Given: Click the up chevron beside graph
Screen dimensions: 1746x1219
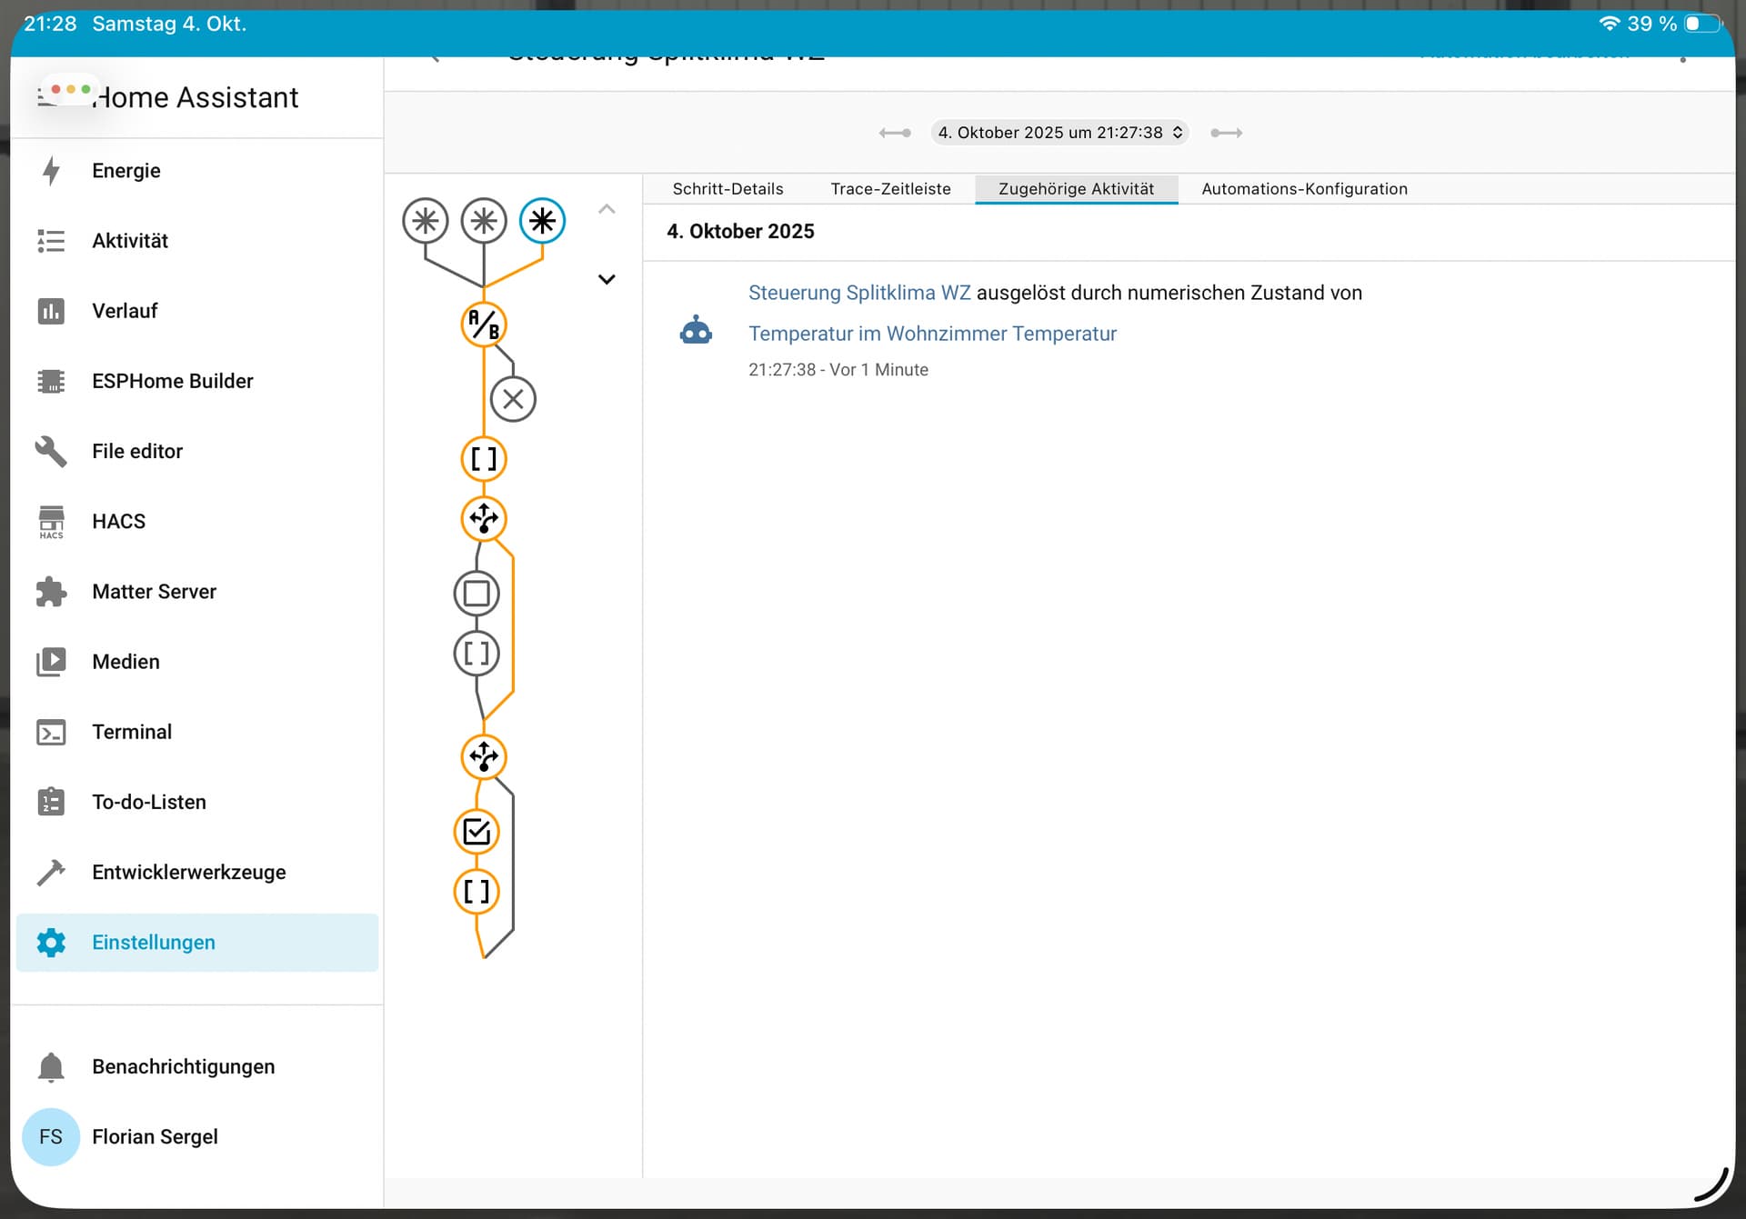Looking at the screenshot, I should click(x=607, y=209).
